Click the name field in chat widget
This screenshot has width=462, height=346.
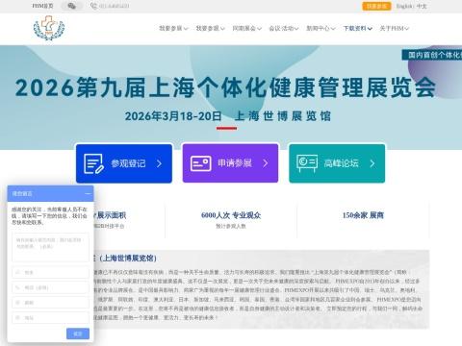coord(50,272)
